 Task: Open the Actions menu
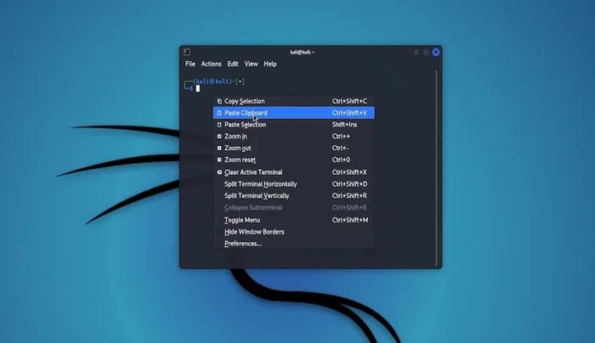click(x=212, y=64)
